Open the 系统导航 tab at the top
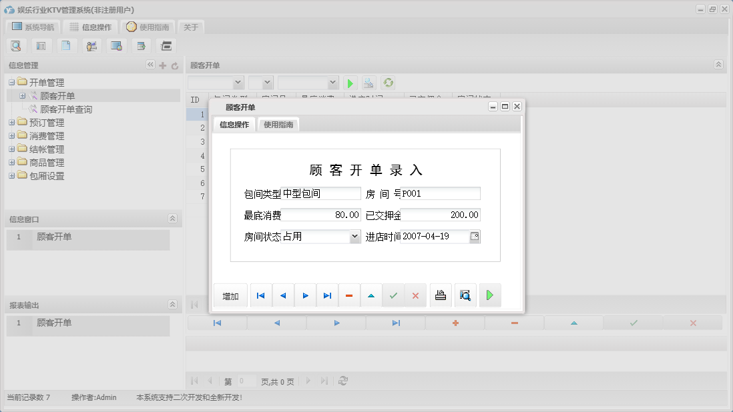 32,27
